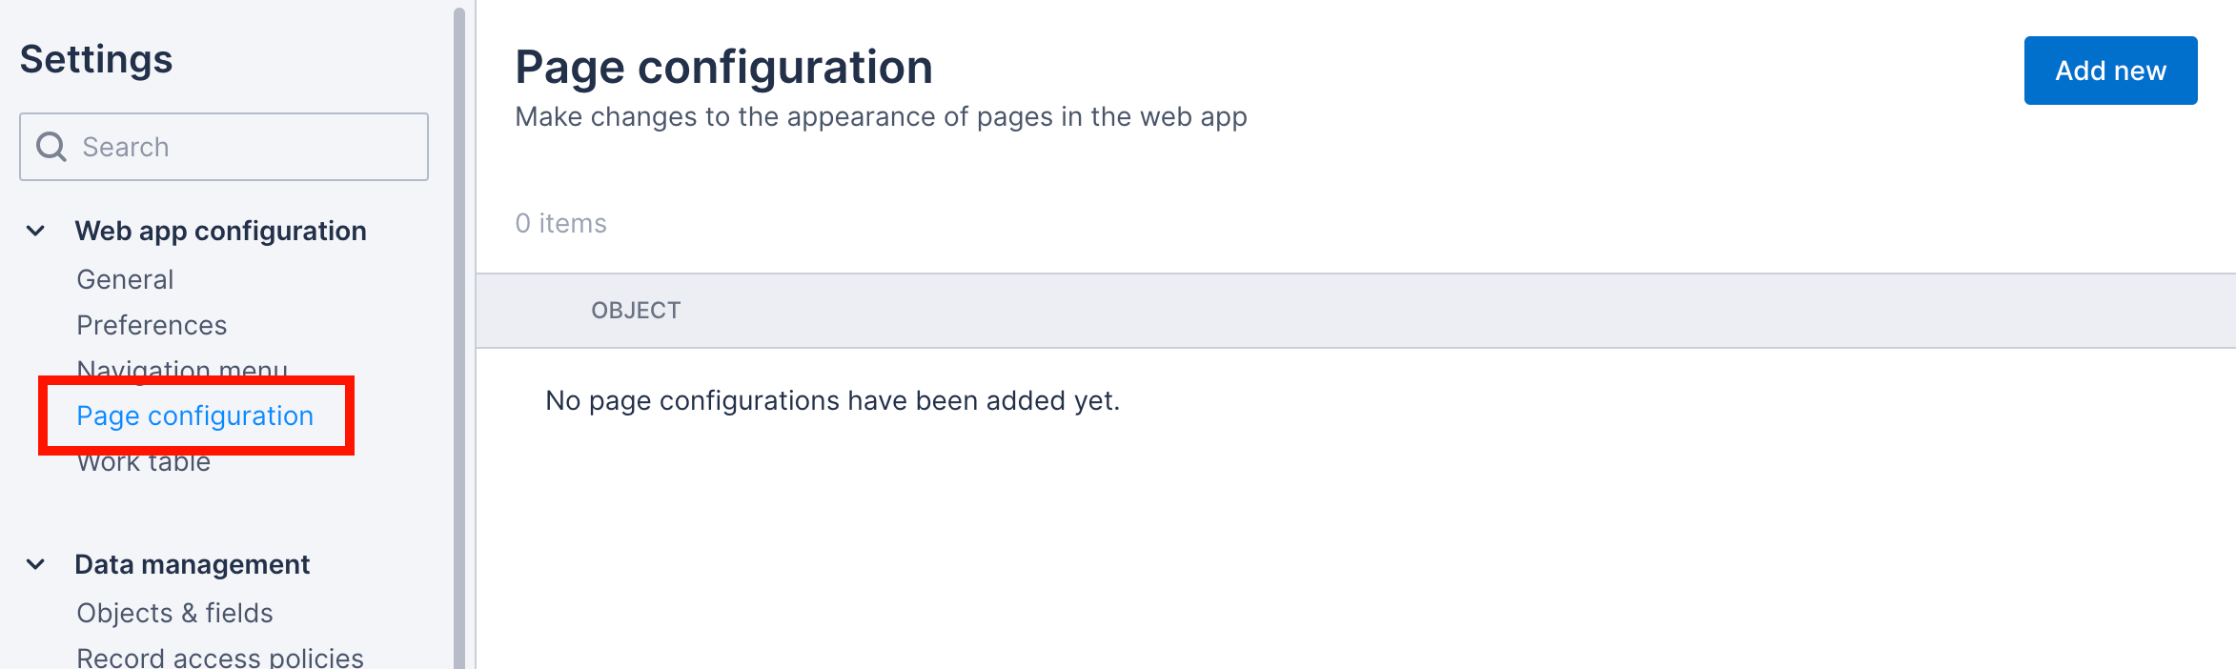Click the Settings heading
The image size is (2236, 669).
click(95, 59)
